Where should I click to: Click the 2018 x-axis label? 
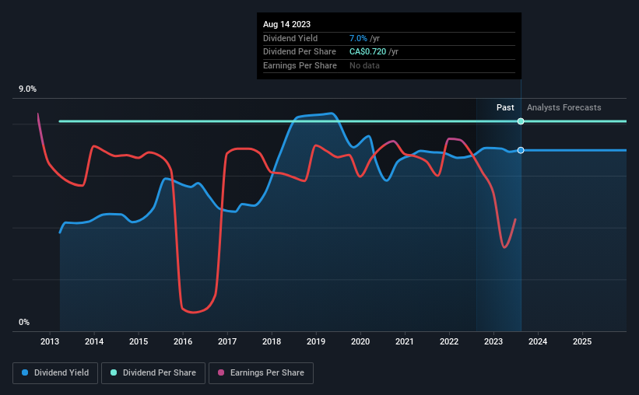[272, 341]
